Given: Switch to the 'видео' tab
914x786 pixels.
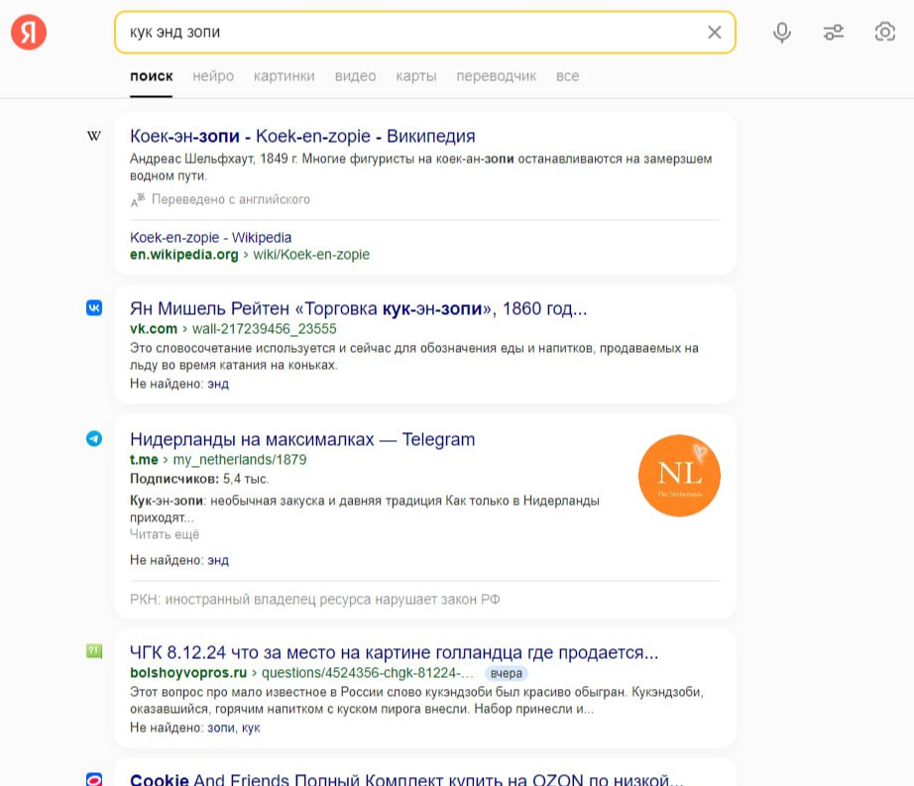Looking at the screenshot, I should pyautogui.click(x=355, y=76).
